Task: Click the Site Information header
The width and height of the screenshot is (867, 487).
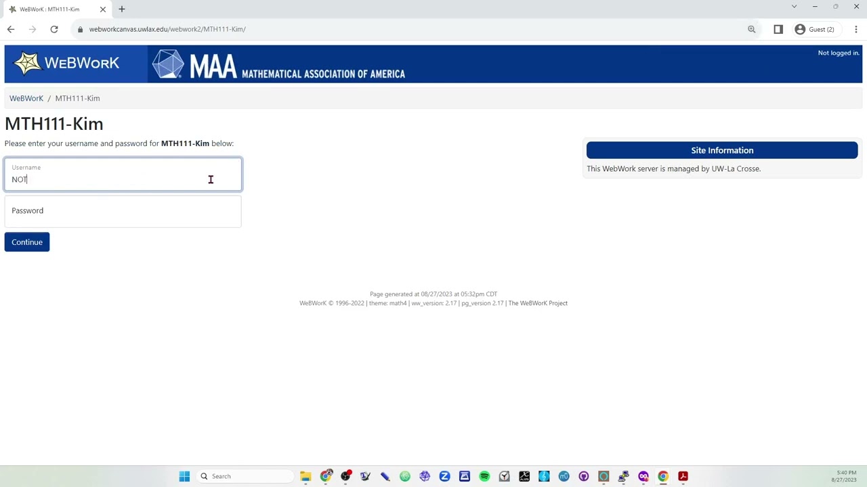Action: tap(722, 150)
